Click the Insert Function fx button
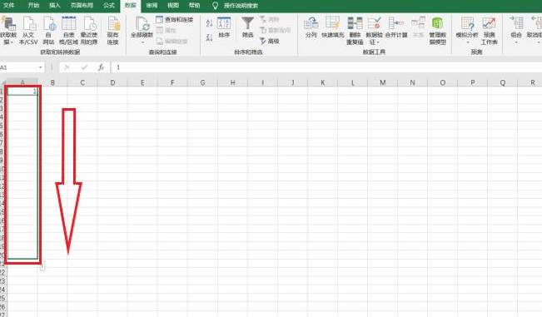This screenshot has width=542, height=317. click(101, 67)
